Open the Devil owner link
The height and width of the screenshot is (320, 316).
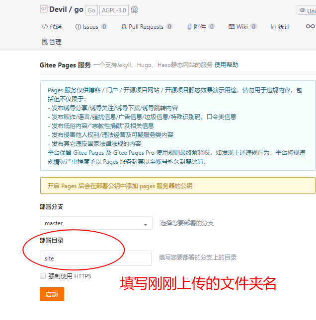click(x=58, y=9)
